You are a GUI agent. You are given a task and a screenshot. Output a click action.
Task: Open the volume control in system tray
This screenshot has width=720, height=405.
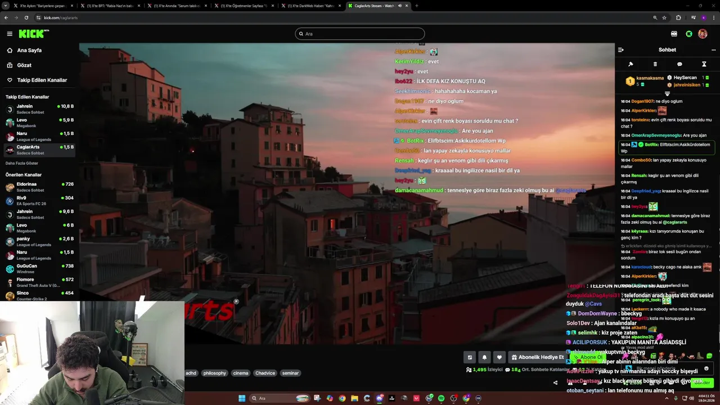[691, 398]
